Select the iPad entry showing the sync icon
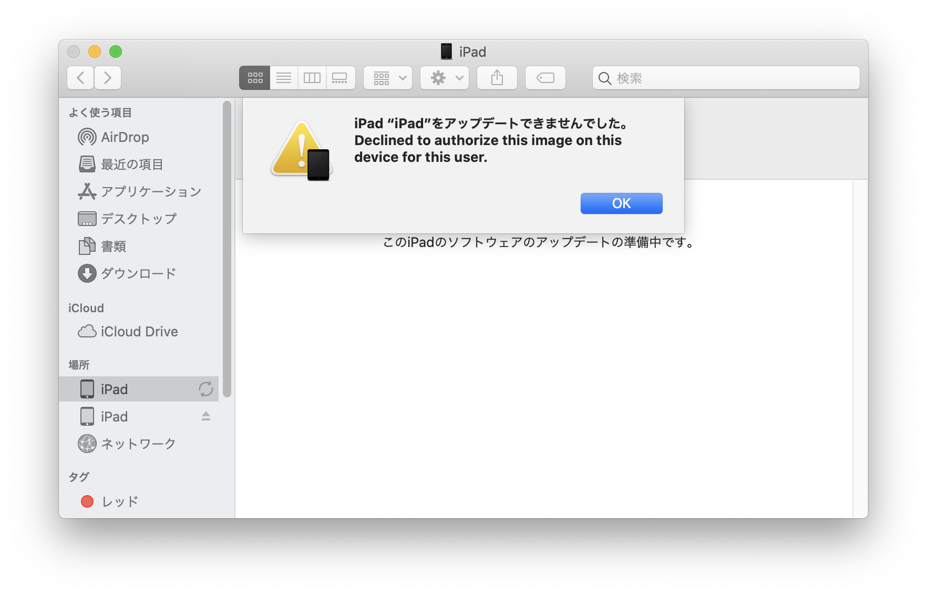The height and width of the screenshot is (596, 927). (139, 389)
